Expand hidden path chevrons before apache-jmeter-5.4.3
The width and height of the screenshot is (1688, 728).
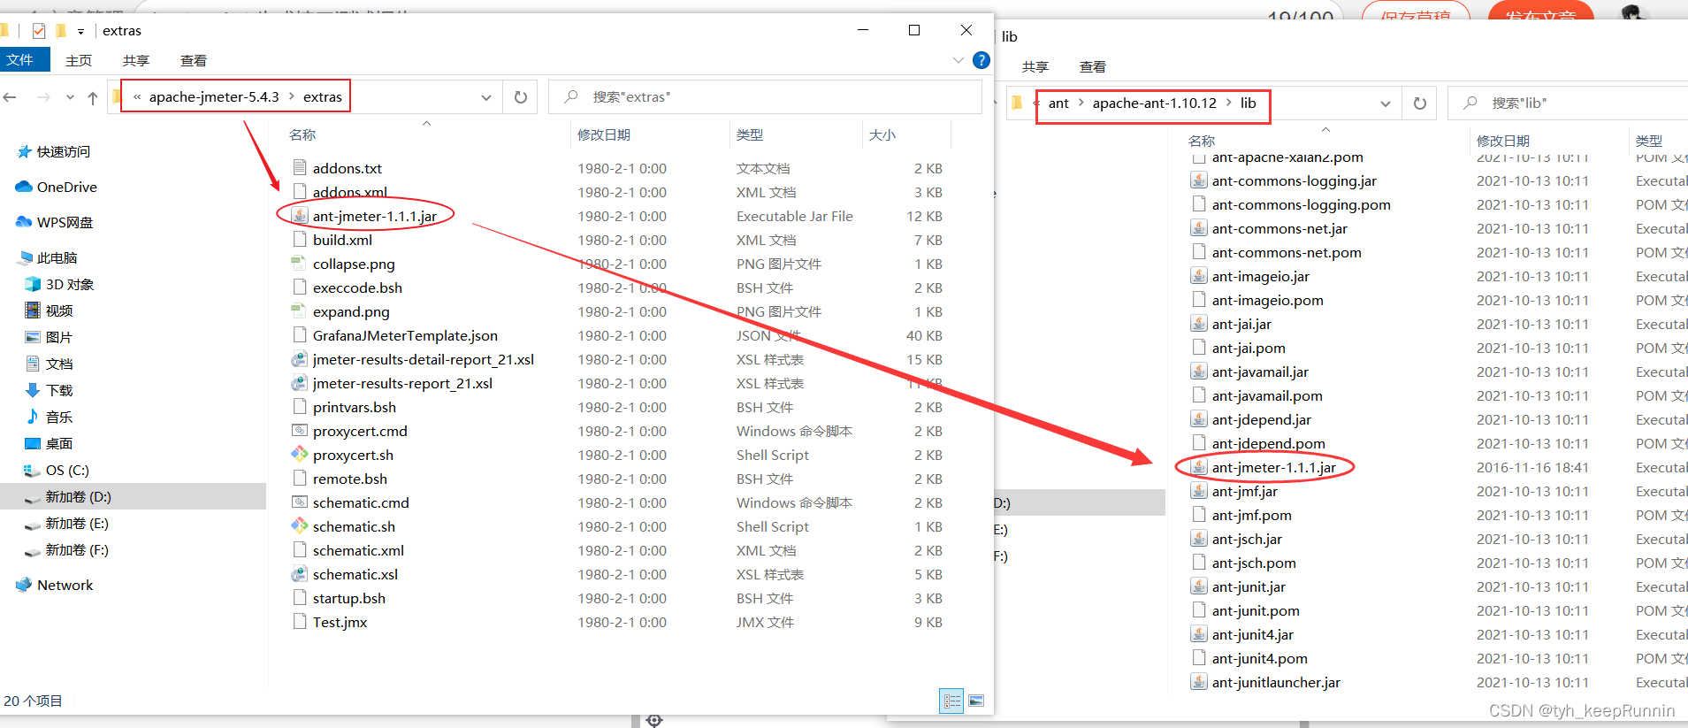(x=137, y=96)
